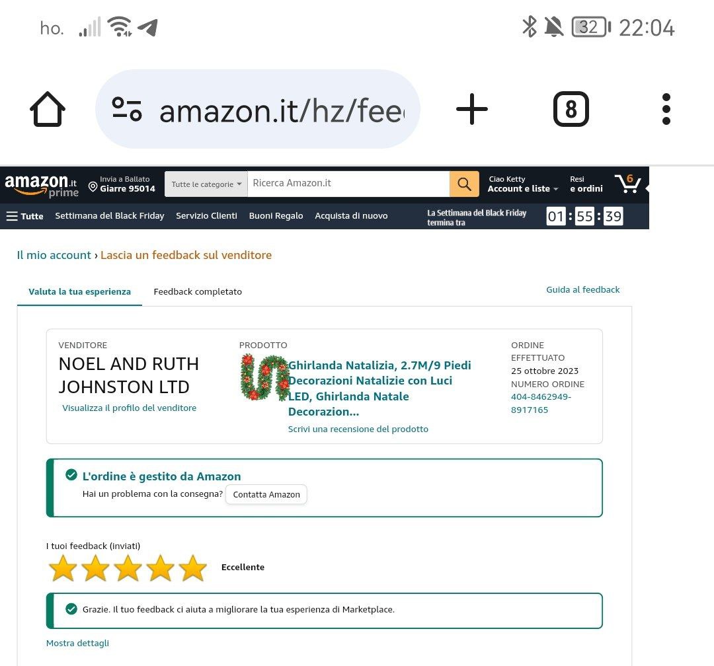Open the browser three-dot menu
Screen dimensions: 714x666
coord(666,109)
